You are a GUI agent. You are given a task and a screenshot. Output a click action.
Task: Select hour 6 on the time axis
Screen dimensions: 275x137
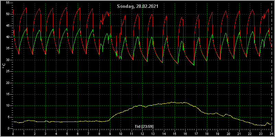(78, 134)
